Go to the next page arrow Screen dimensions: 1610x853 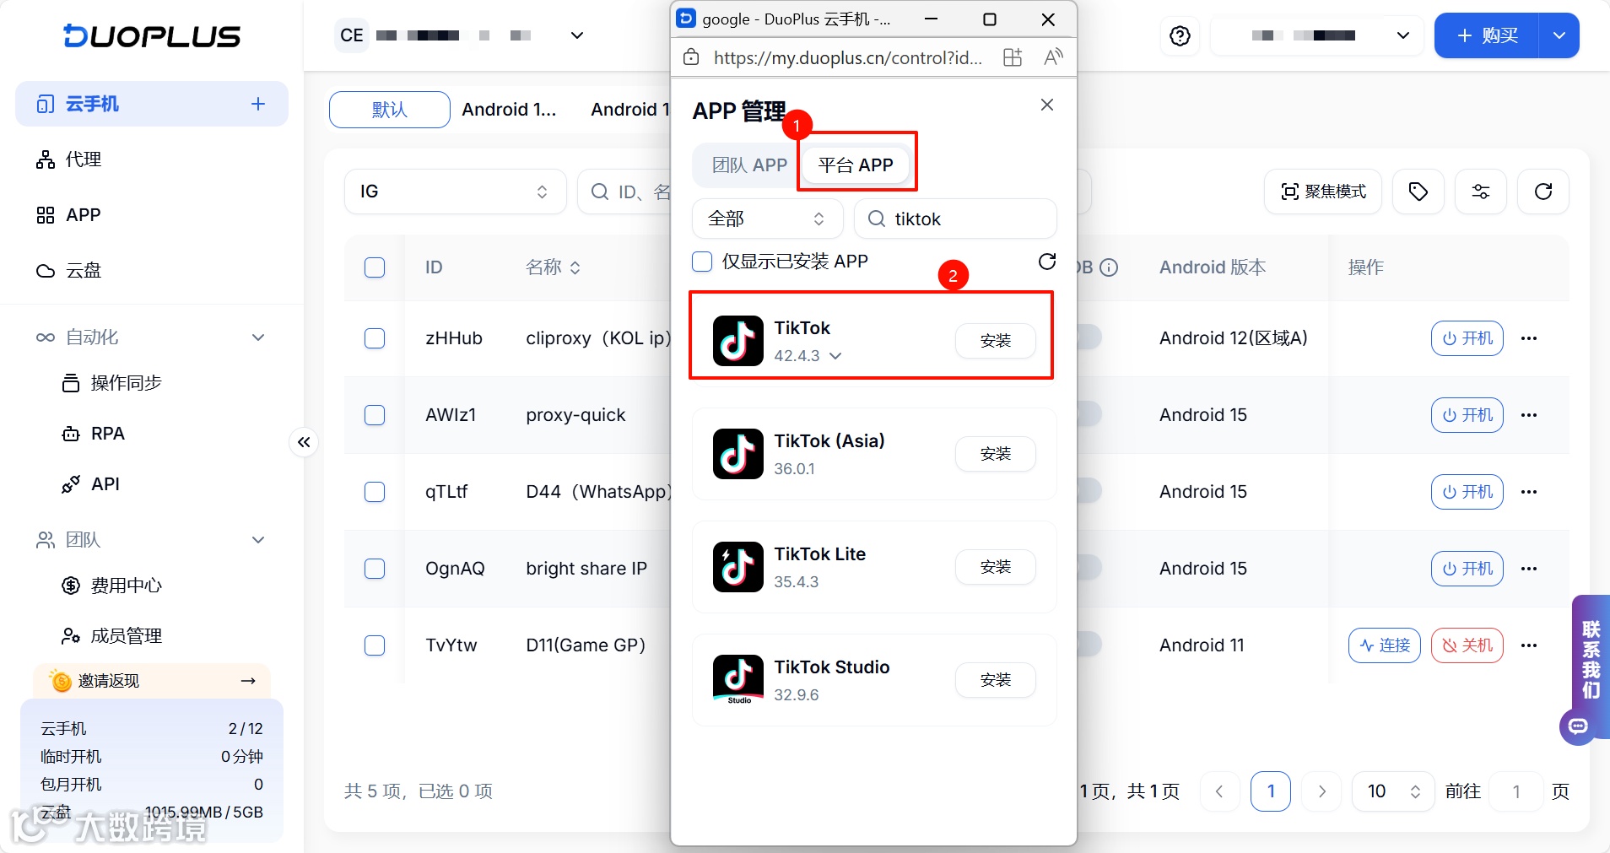(x=1322, y=791)
